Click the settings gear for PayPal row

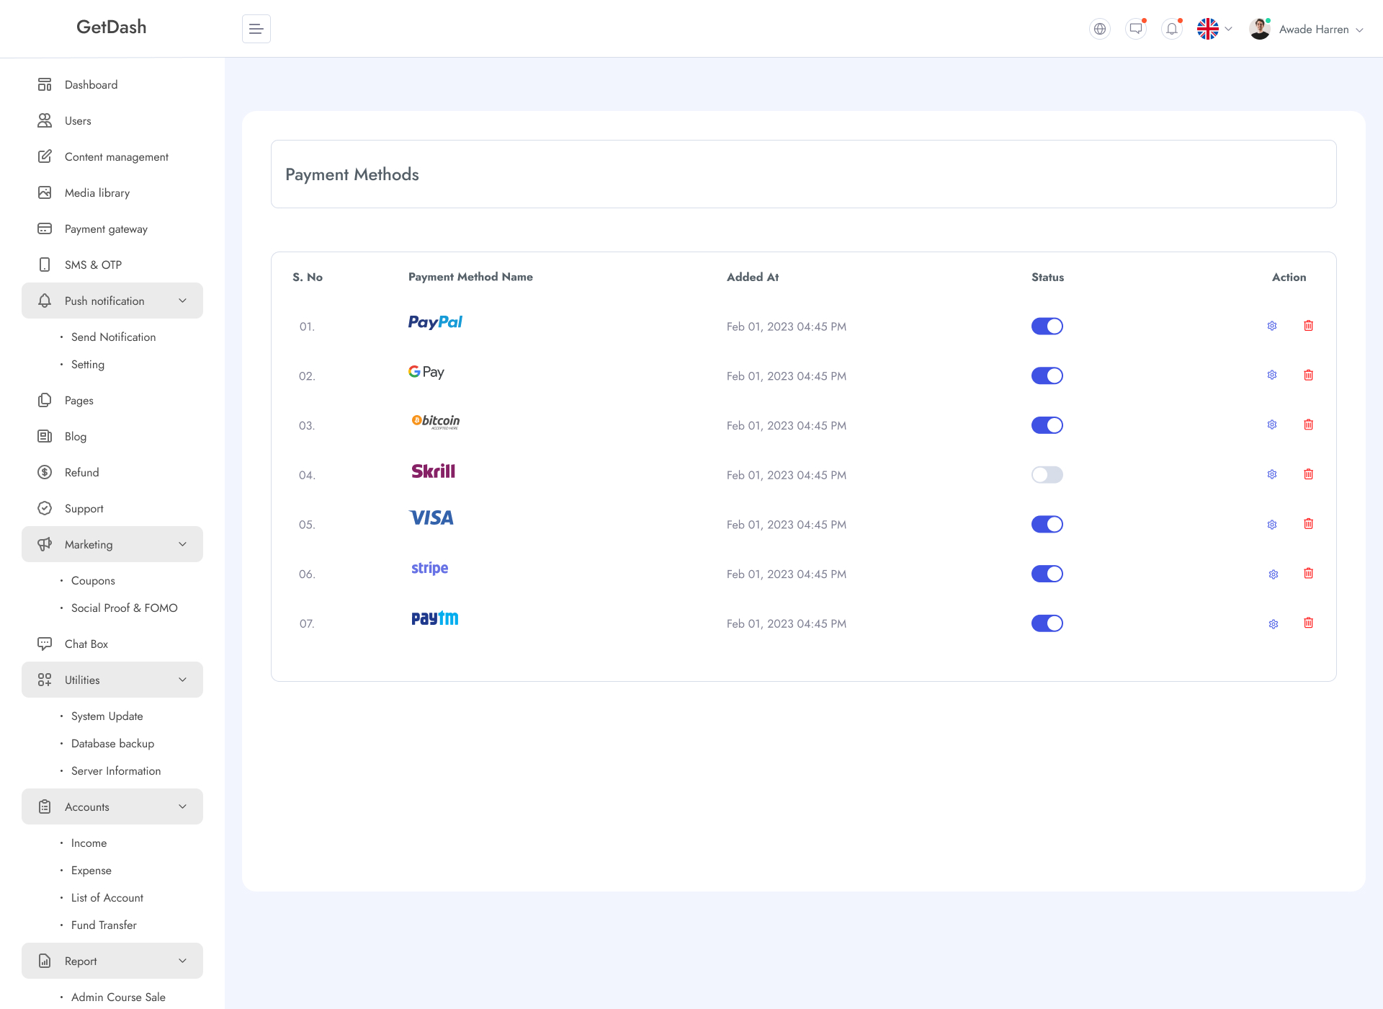(x=1271, y=326)
